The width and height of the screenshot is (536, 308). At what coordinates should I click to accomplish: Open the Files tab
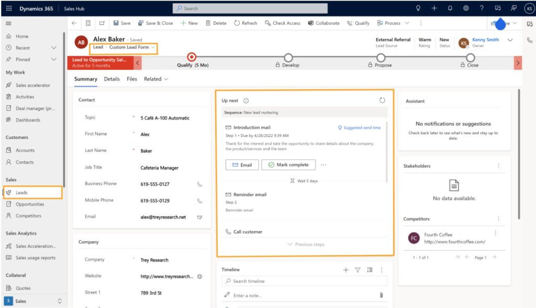pyautogui.click(x=133, y=79)
